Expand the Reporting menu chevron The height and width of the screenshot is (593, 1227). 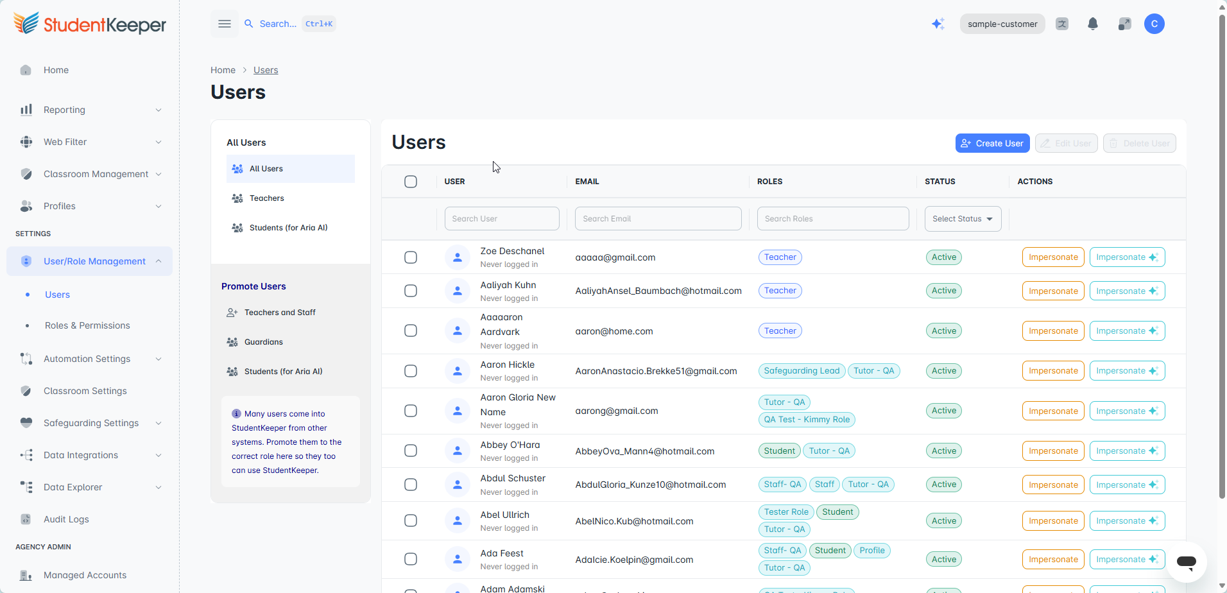click(159, 110)
